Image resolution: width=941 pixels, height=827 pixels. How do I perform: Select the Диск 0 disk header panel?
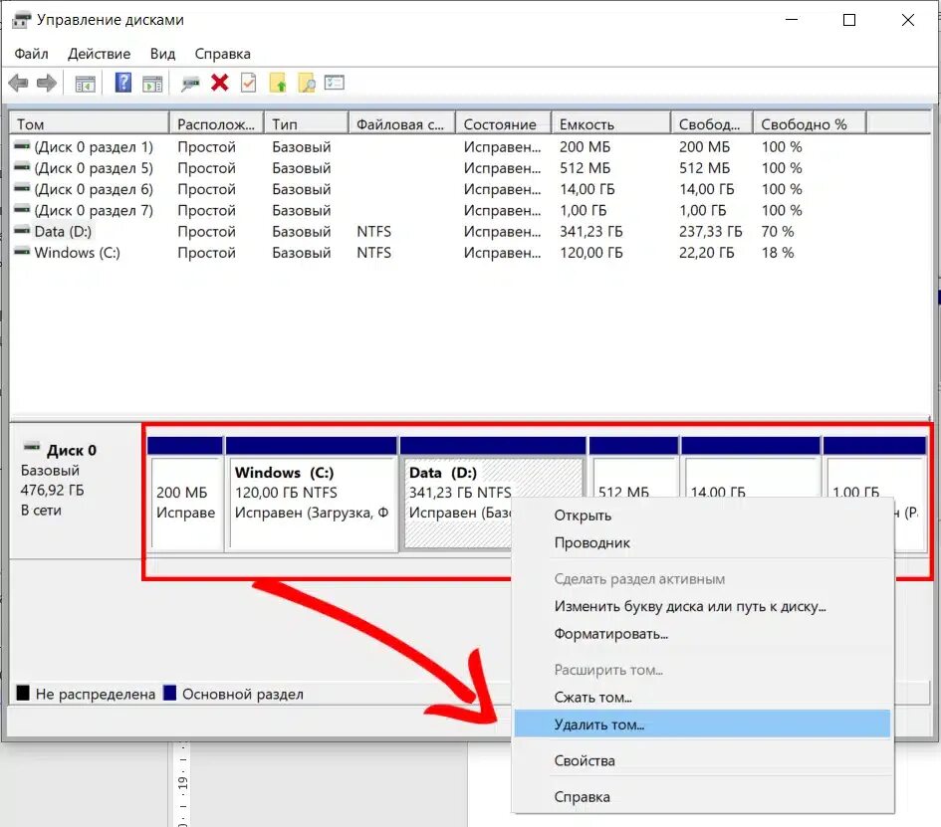tap(77, 491)
